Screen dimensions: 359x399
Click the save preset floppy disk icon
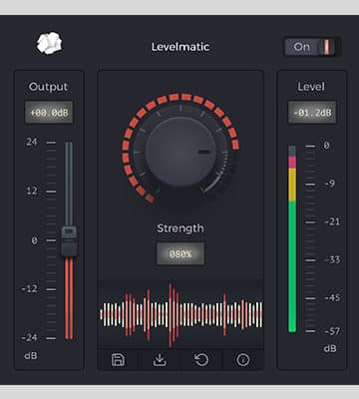point(118,360)
